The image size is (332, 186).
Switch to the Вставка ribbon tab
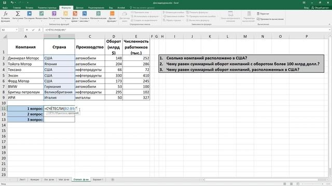pyautogui.click(x=29, y=8)
